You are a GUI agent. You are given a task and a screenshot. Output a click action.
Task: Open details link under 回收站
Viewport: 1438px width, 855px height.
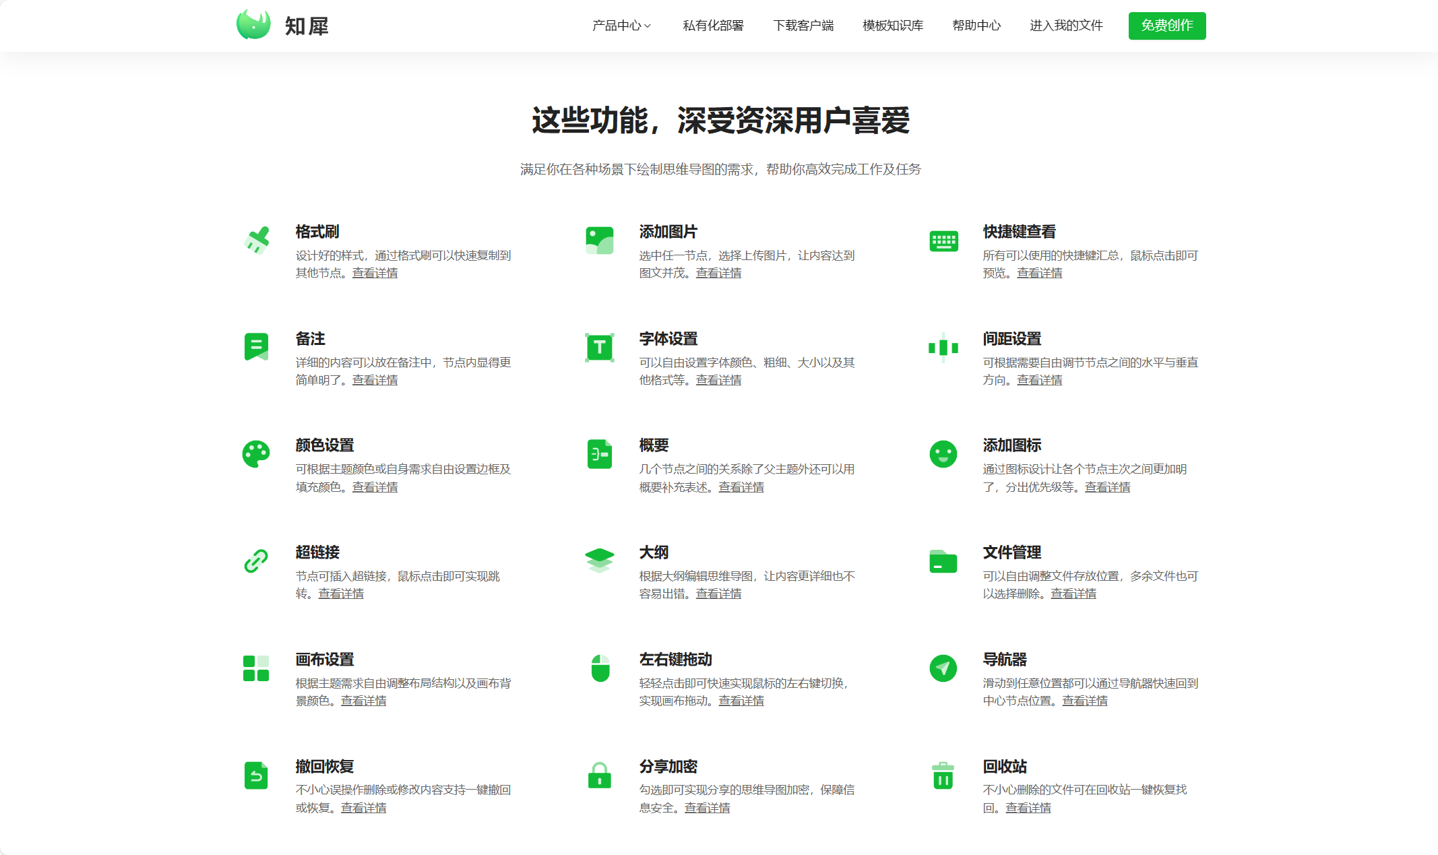coord(1028,808)
